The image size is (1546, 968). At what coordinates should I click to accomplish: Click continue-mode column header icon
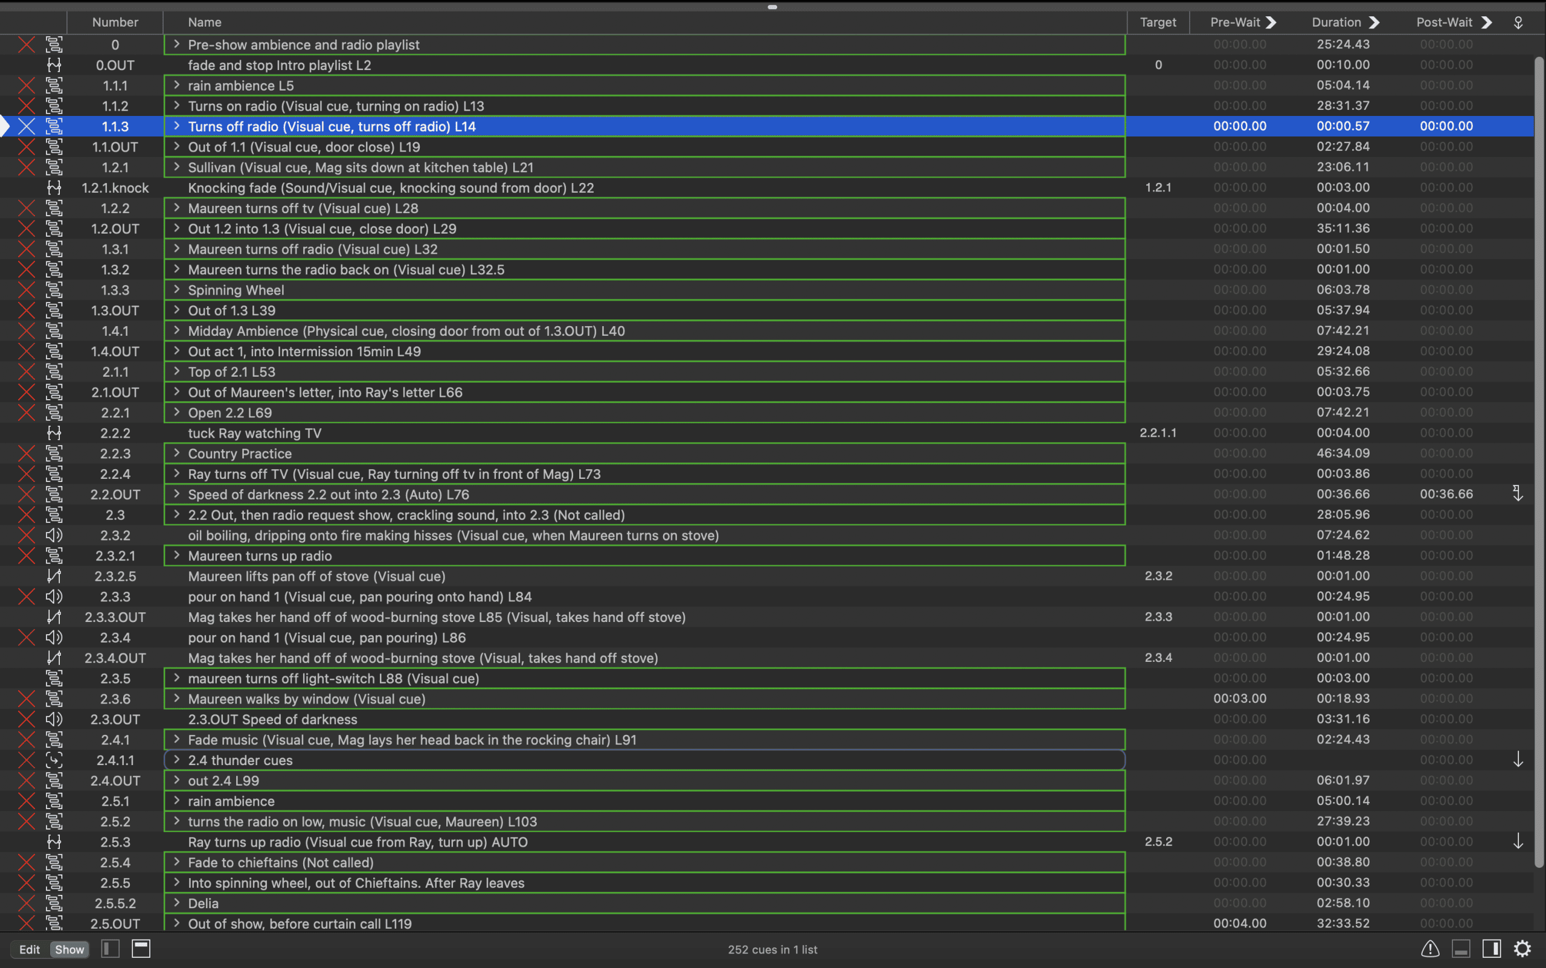1518,22
